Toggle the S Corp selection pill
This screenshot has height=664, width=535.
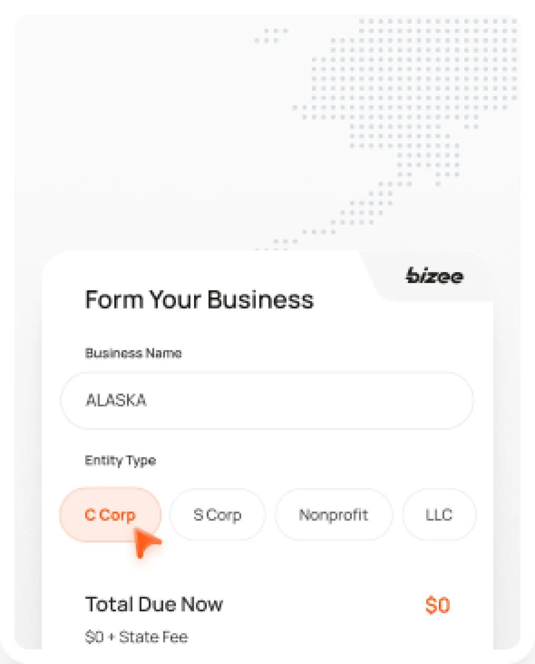[217, 515]
